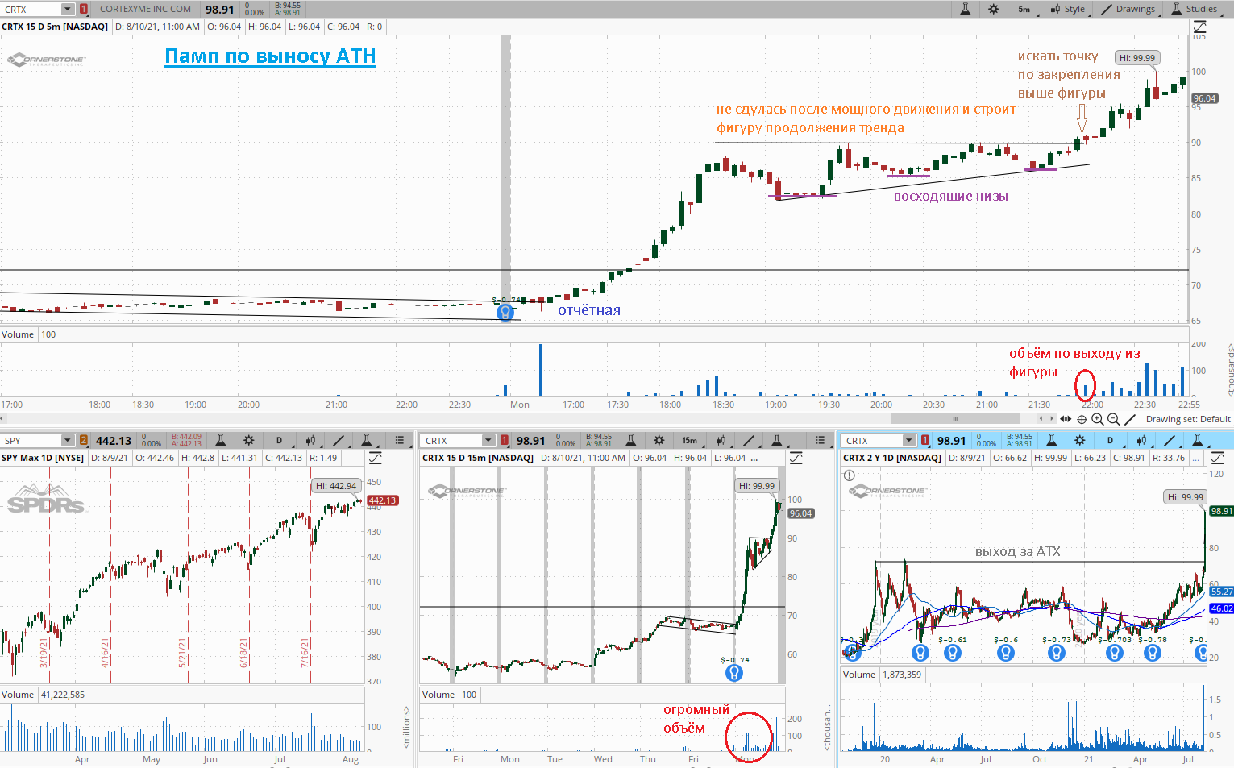Click the zoom in magnifier icon

[1097, 419]
